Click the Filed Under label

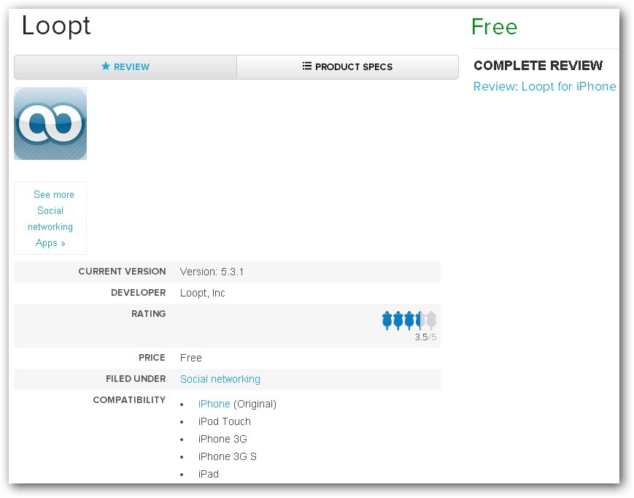(136, 379)
